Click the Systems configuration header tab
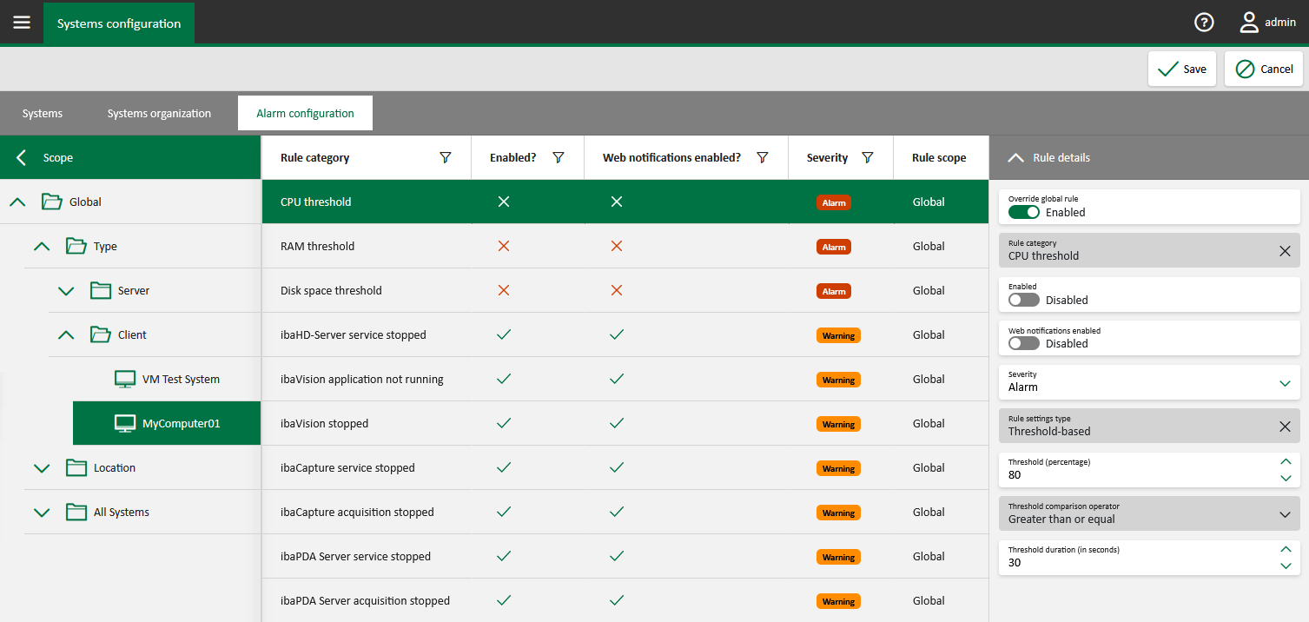The height and width of the screenshot is (622, 1309). pyautogui.click(x=119, y=23)
